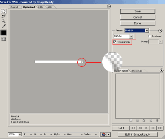Toggle slices visibility icon

point(4,39)
